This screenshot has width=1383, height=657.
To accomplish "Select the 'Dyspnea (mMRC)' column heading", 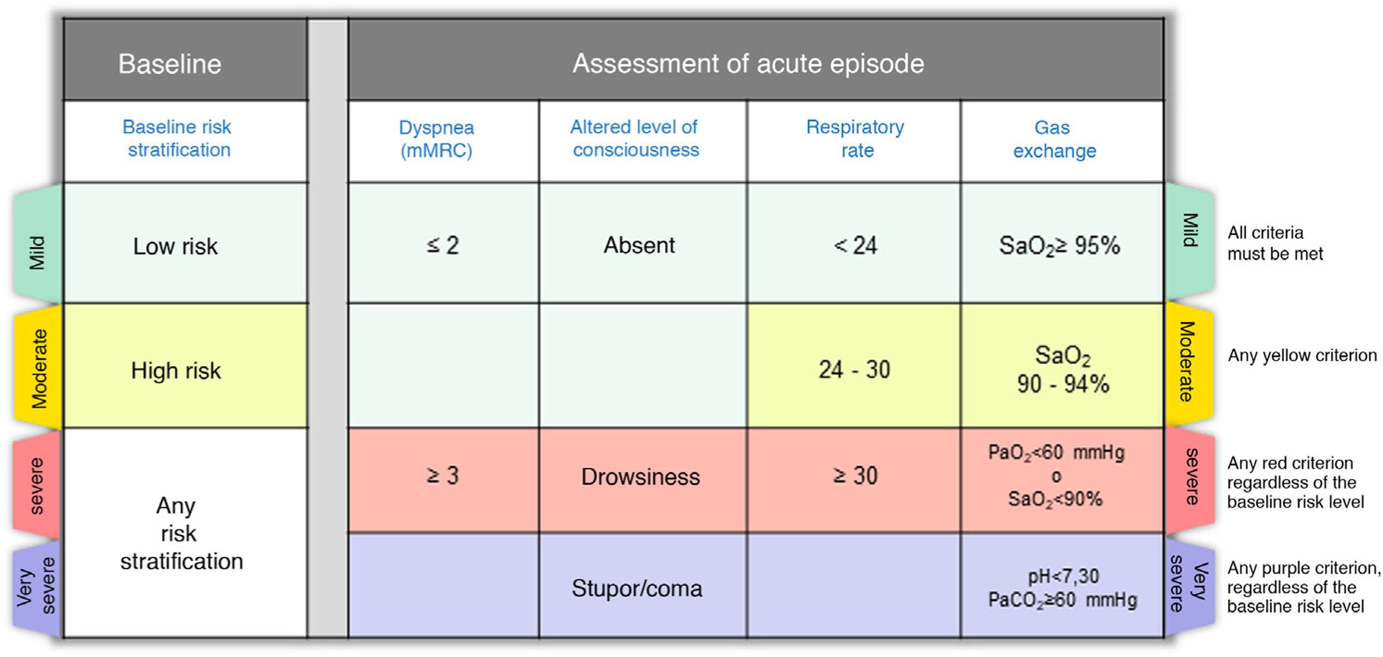I will click(x=436, y=139).
